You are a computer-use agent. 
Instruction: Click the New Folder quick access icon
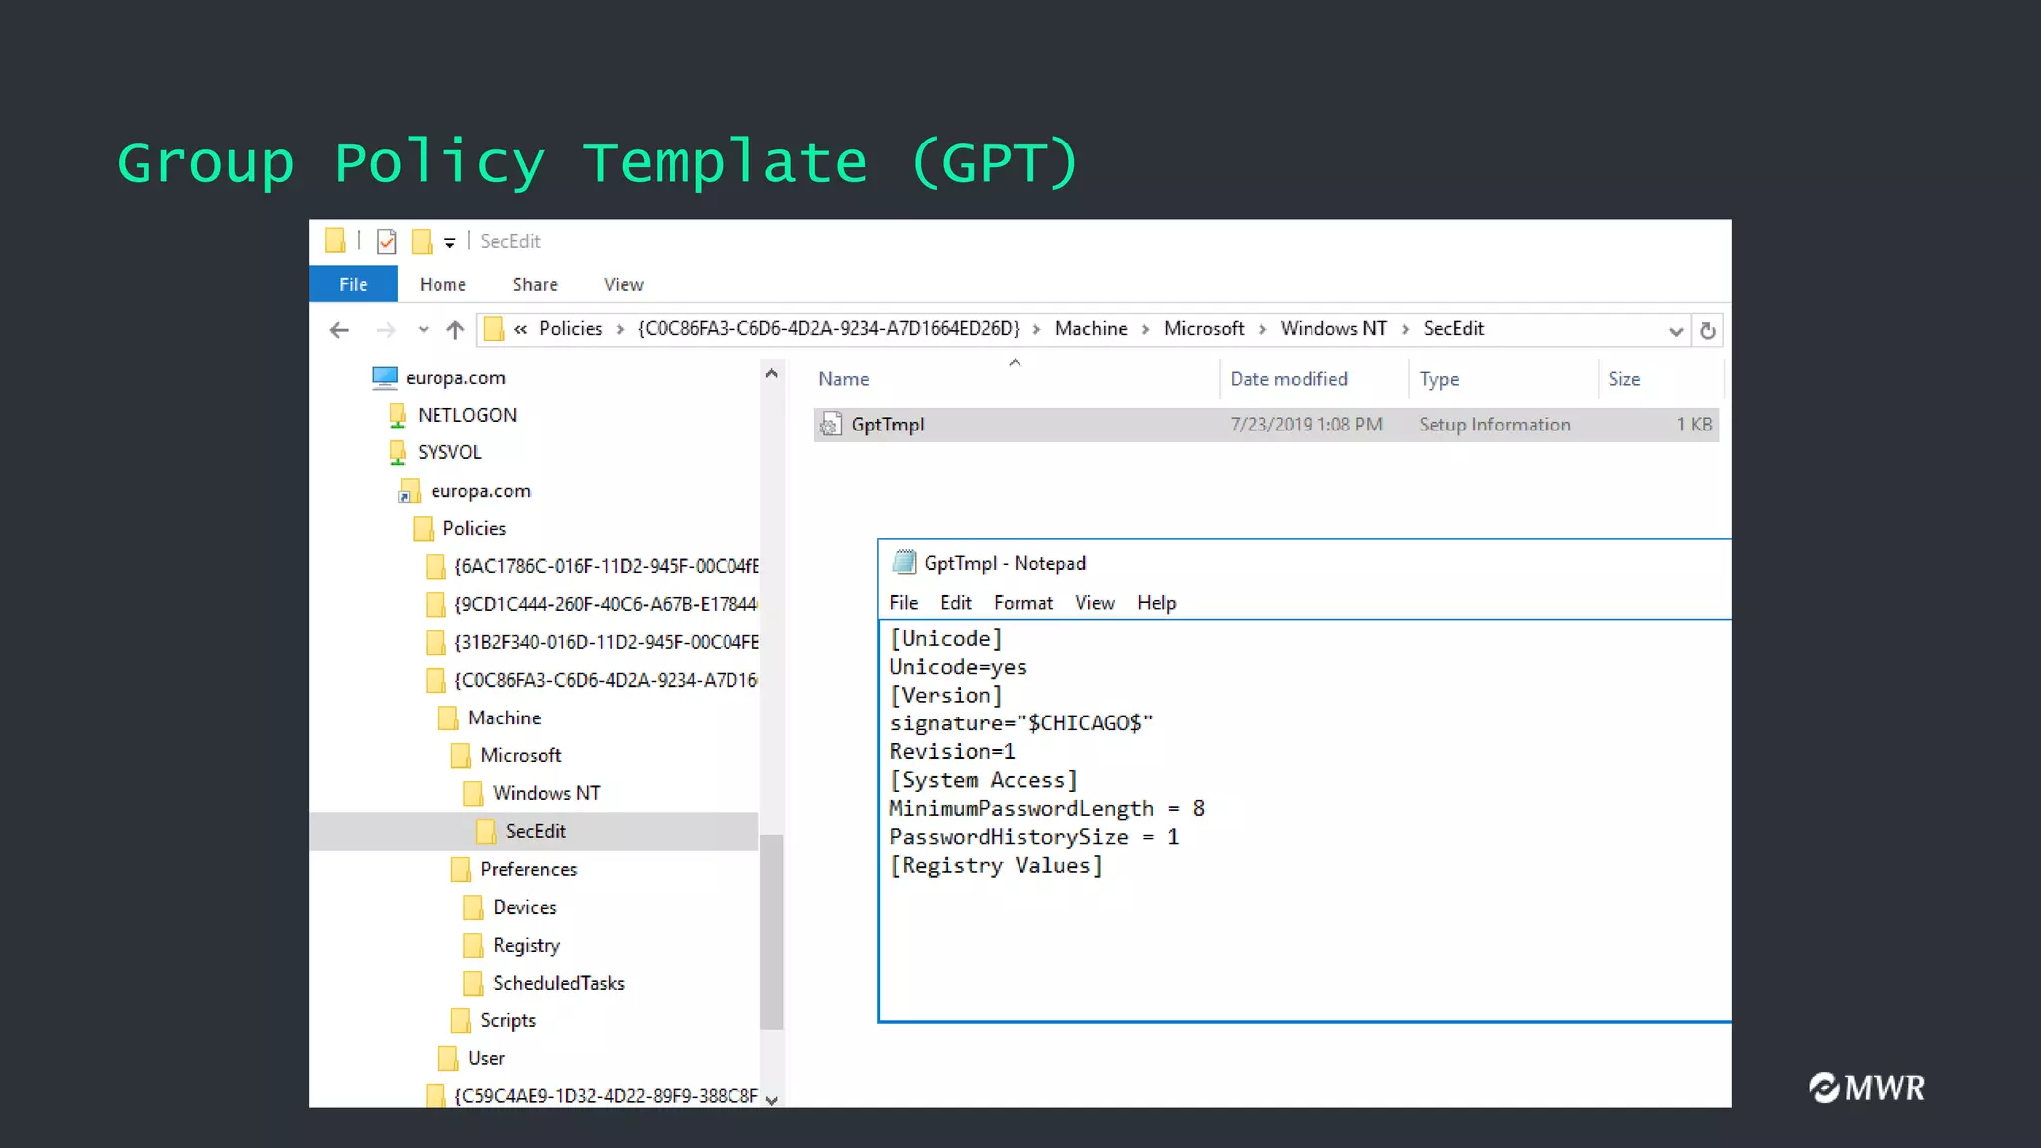(422, 241)
